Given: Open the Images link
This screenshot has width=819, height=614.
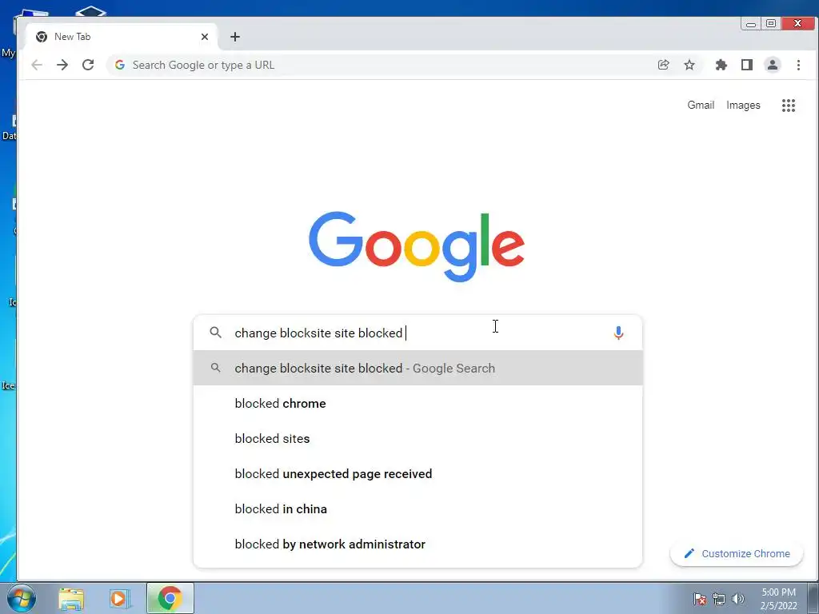Looking at the screenshot, I should click(x=743, y=105).
